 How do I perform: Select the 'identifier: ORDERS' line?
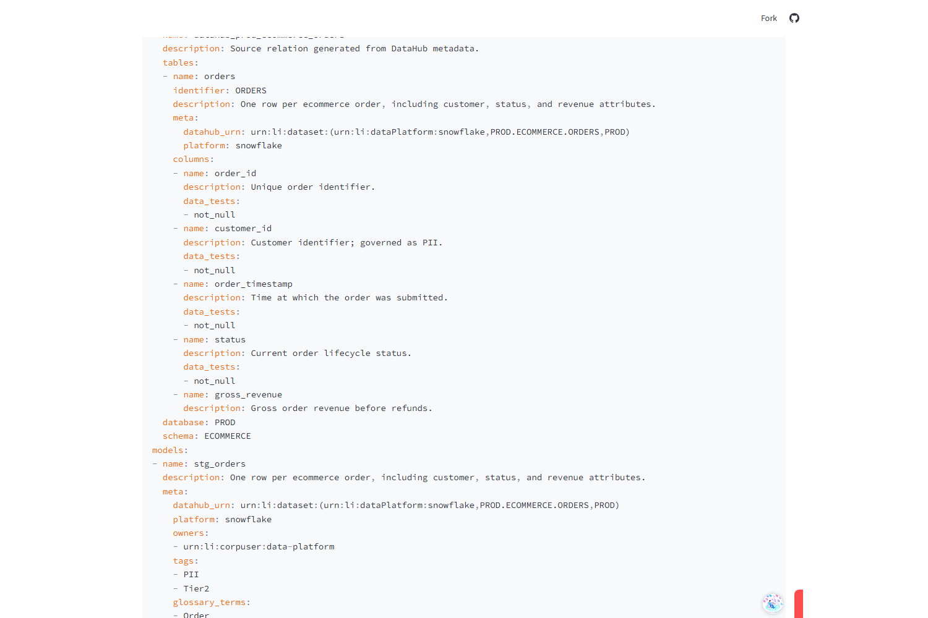coord(220,90)
